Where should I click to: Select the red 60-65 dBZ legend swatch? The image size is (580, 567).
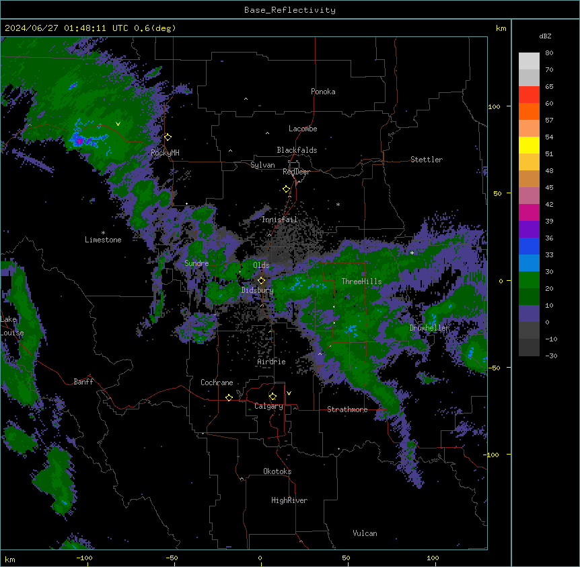click(529, 95)
